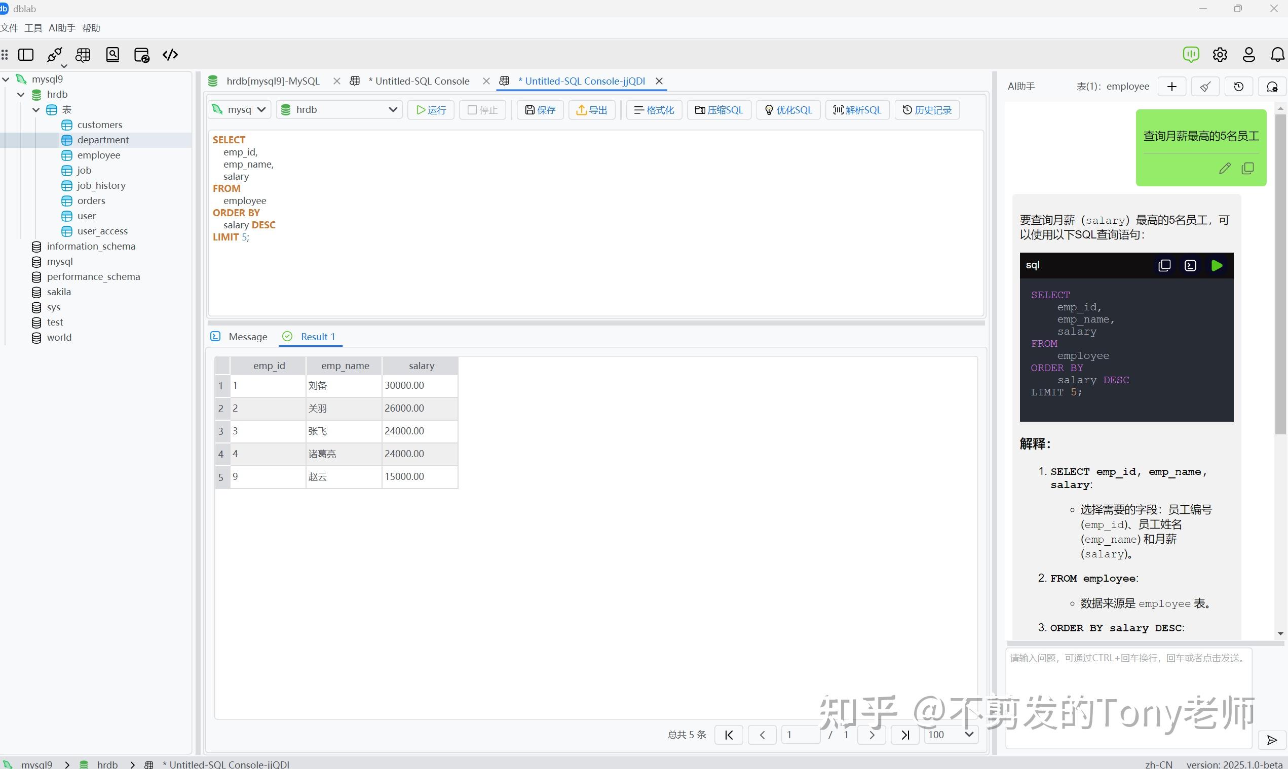
Task: Collapse the mysql9 connection tree node
Action: pyautogui.click(x=6, y=79)
